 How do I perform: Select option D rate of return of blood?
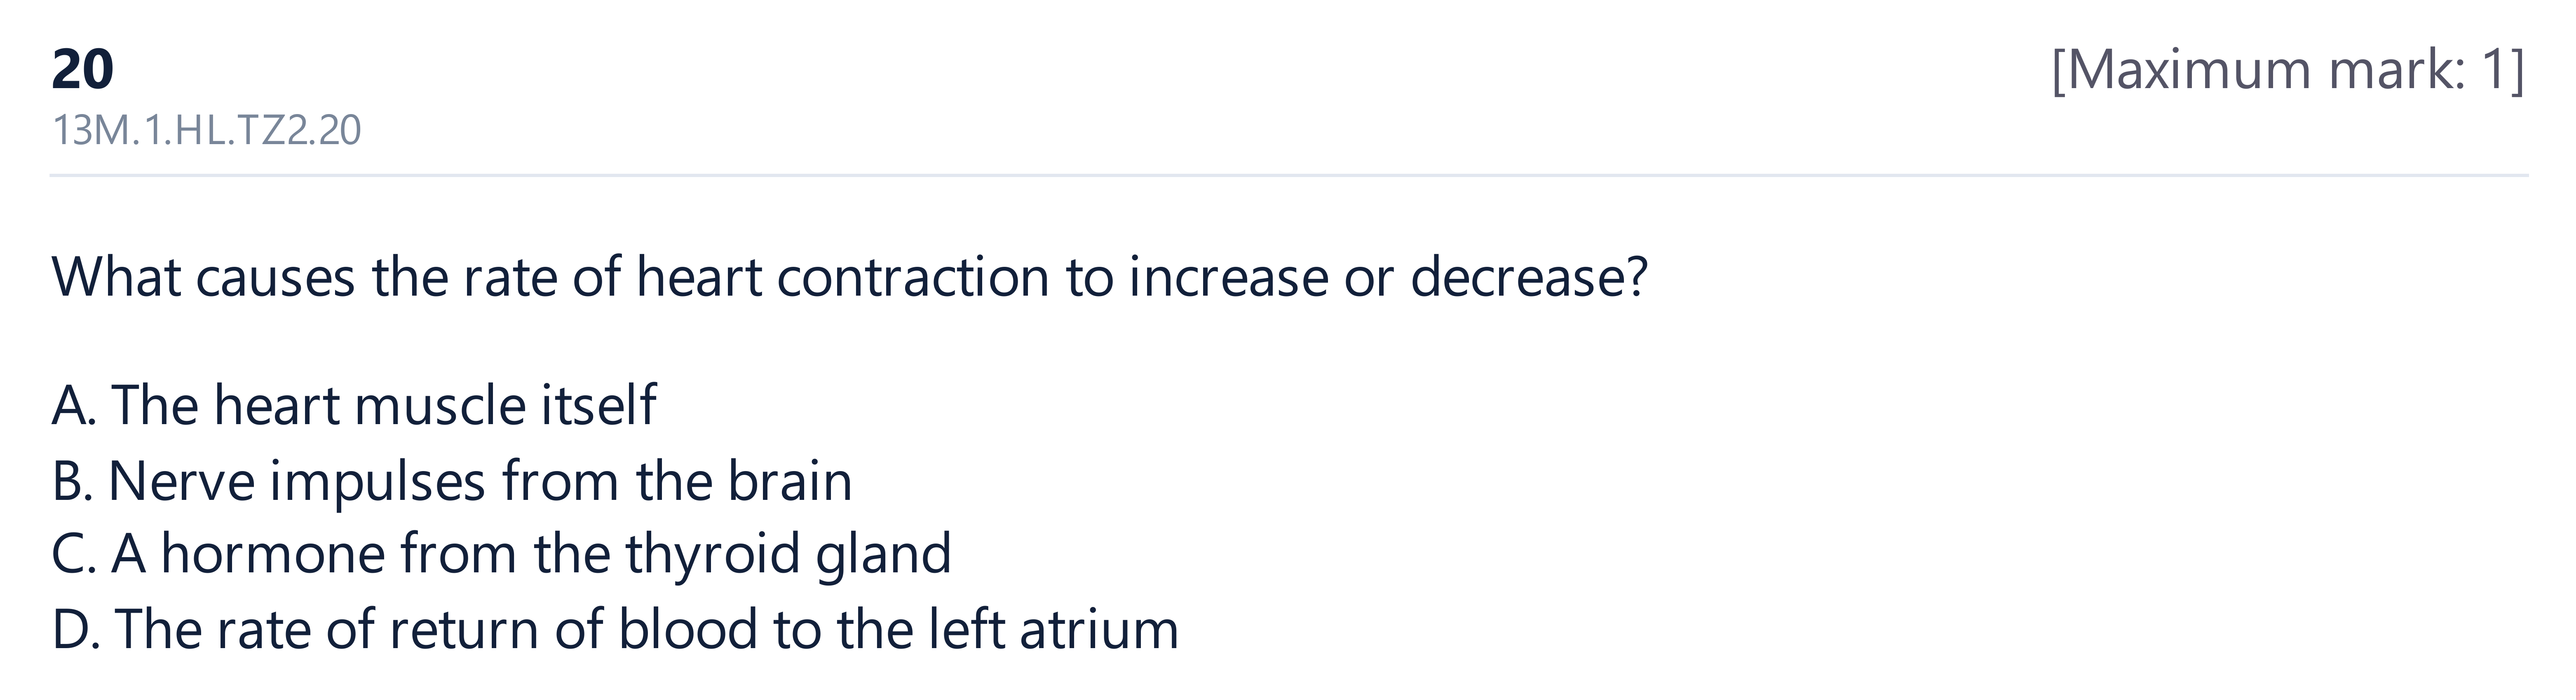pos(615,629)
